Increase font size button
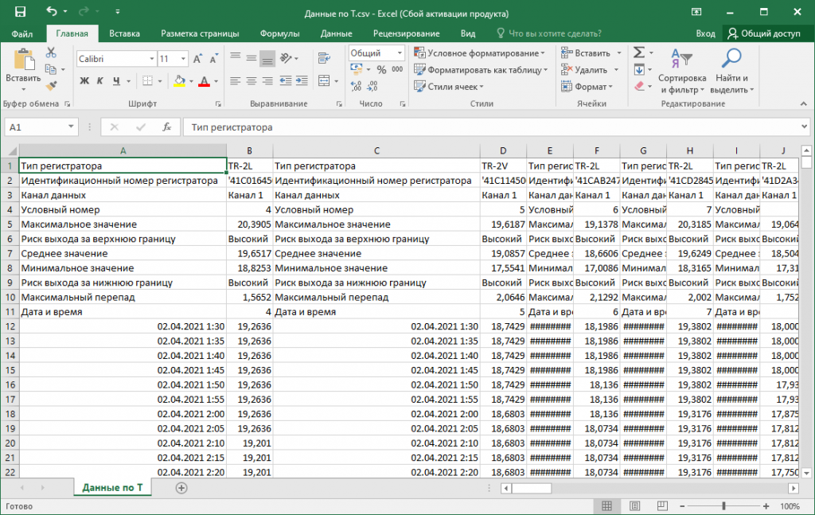815x515 pixels. [197, 59]
